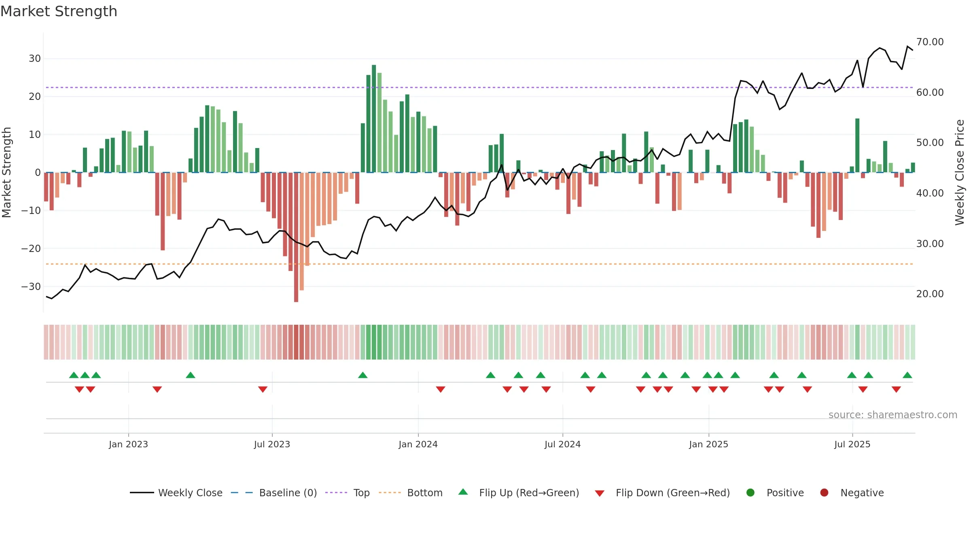Click the black Weekly Close line sample
The image size is (971, 546).
142,493
